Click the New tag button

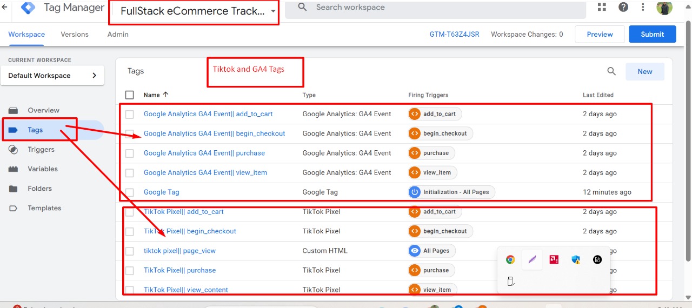(x=645, y=71)
